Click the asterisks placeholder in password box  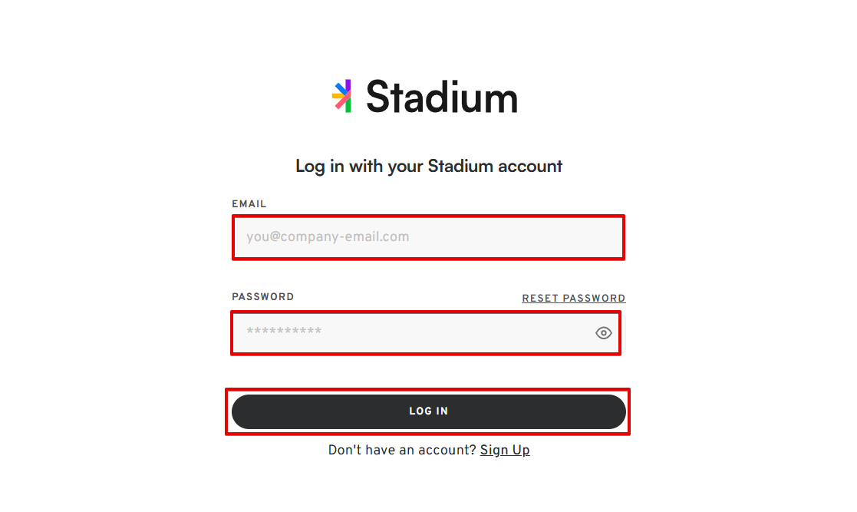(x=284, y=332)
